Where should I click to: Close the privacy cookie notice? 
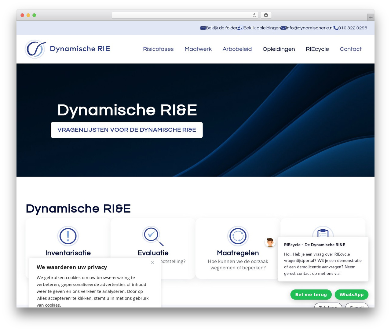(x=152, y=263)
